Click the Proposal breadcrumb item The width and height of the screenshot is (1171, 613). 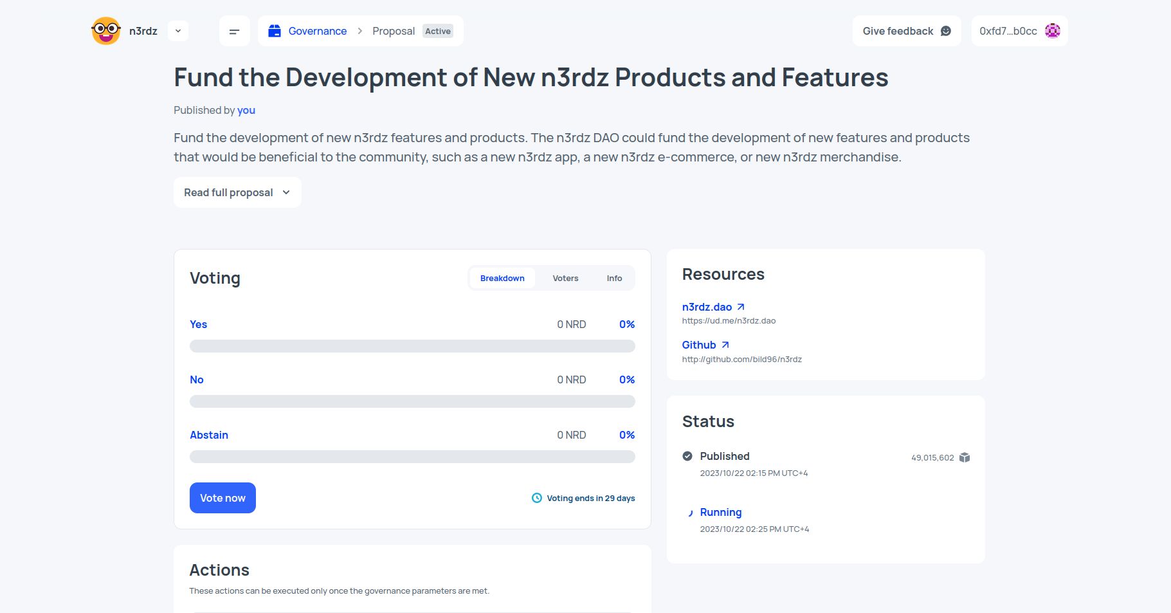pos(394,31)
